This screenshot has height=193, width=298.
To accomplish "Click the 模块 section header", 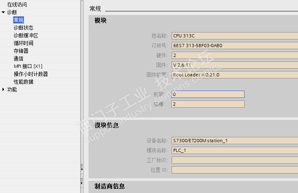I will point(101,20).
